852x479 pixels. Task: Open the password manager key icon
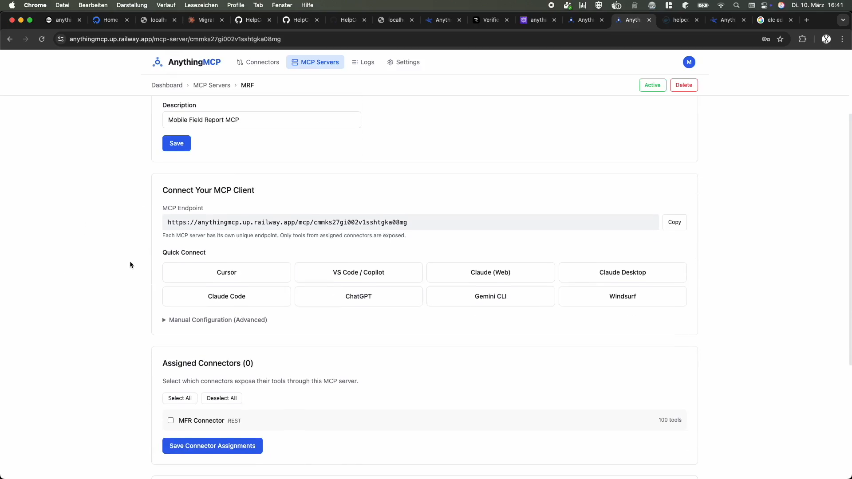765,39
